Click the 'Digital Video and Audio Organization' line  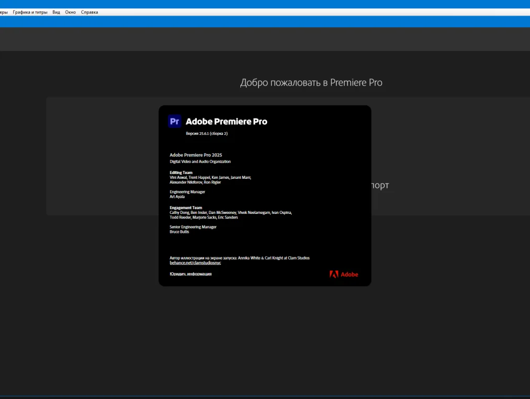[200, 161]
